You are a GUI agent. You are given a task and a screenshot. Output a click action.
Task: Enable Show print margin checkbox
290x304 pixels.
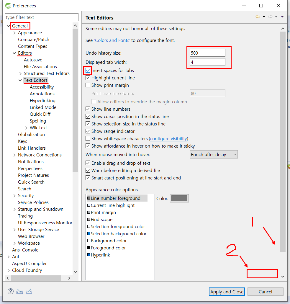pos(88,85)
